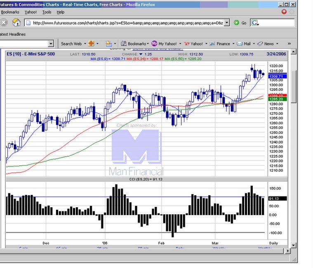The image size is (313, 268).
Task: Click ES [10] - E-Mini S&P 500 title
Action: point(31,54)
